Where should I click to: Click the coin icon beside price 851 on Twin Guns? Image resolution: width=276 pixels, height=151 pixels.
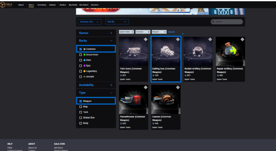tap(121, 75)
